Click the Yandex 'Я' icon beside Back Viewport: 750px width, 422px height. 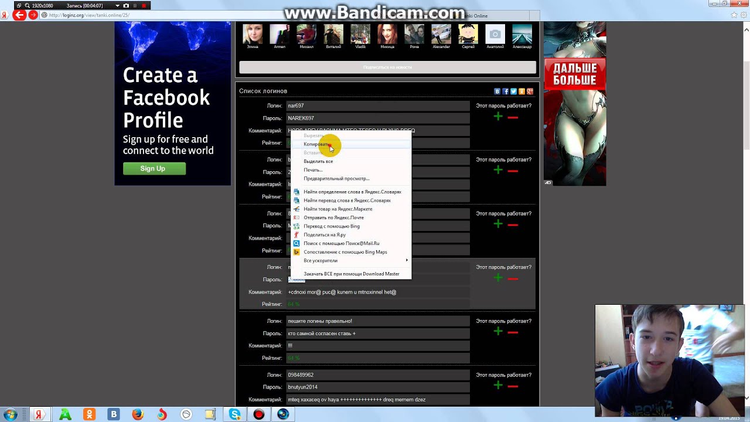(5, 15)
